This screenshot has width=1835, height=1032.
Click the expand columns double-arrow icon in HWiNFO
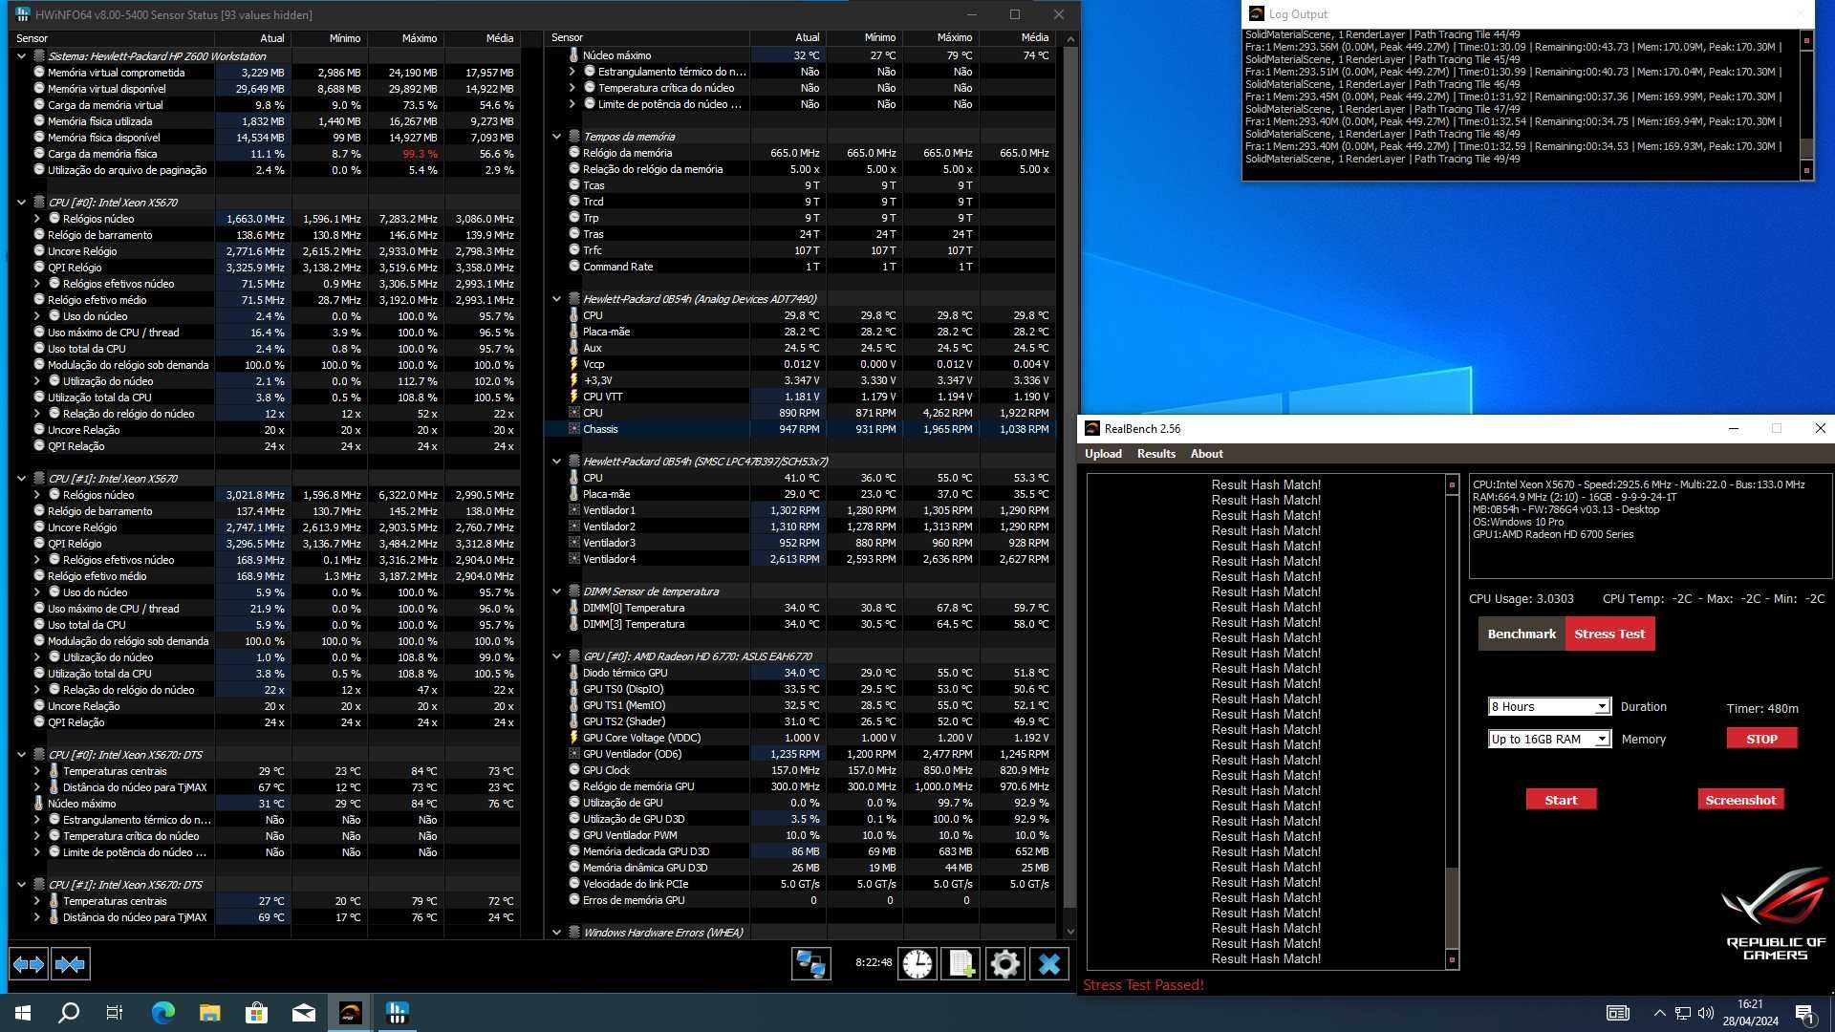coord(28,964)
